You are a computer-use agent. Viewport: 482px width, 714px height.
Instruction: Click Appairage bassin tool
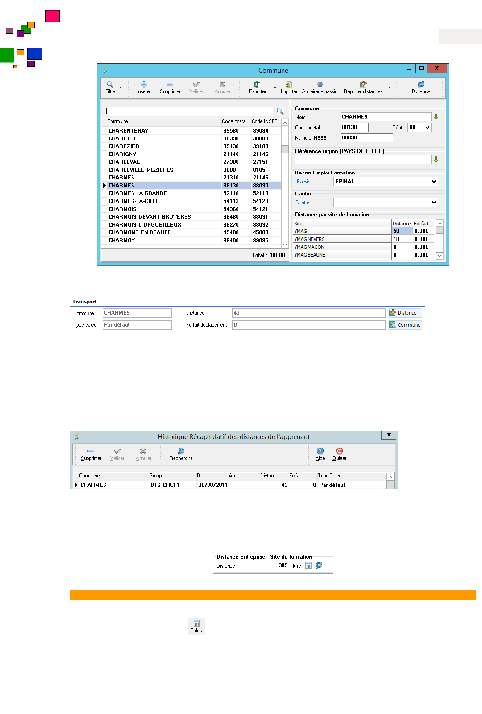pyautogui.click(x=320, y=87)
